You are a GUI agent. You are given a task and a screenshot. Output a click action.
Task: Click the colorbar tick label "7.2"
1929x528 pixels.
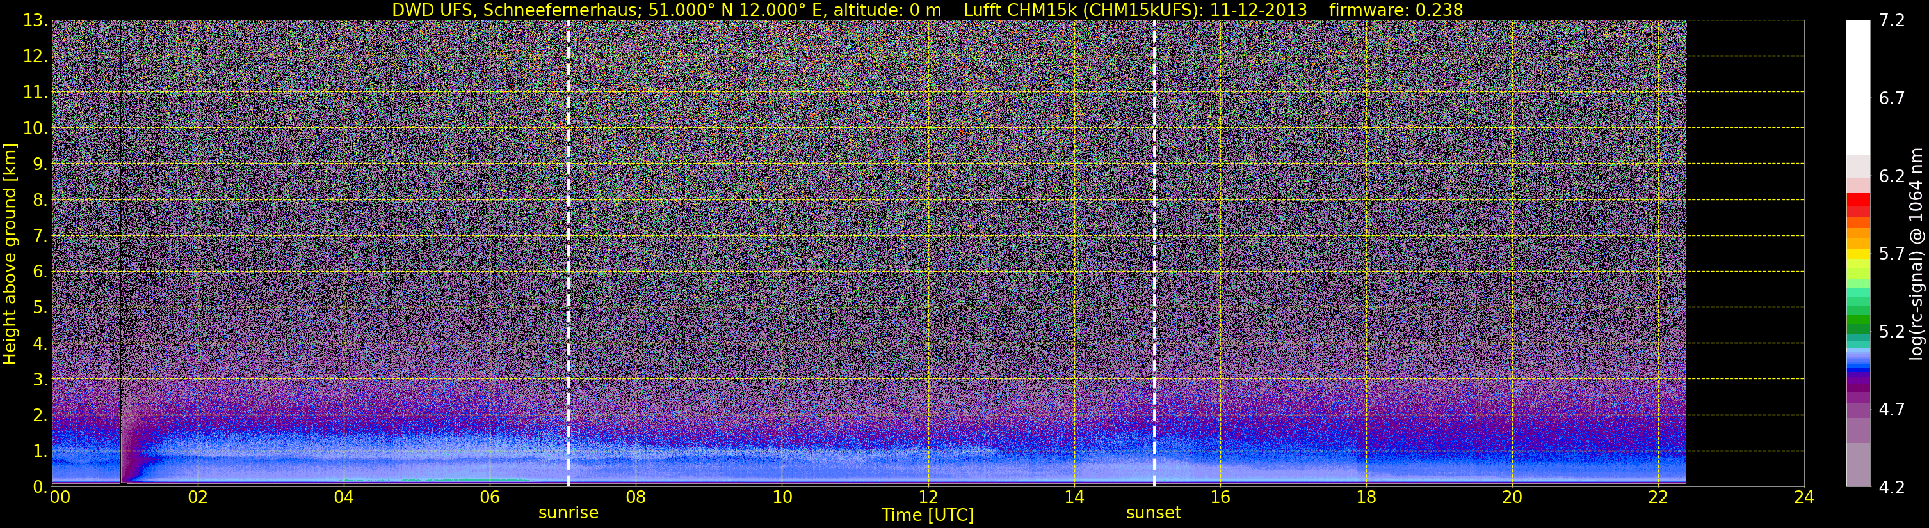1892,21
